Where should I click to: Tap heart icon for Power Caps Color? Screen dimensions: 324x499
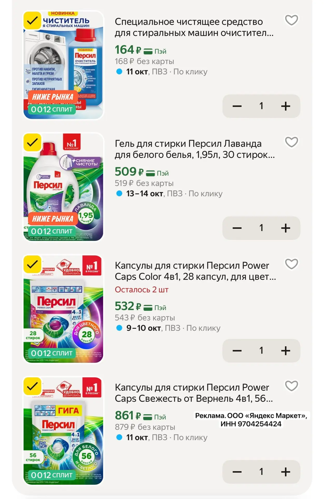click(292, 264)
